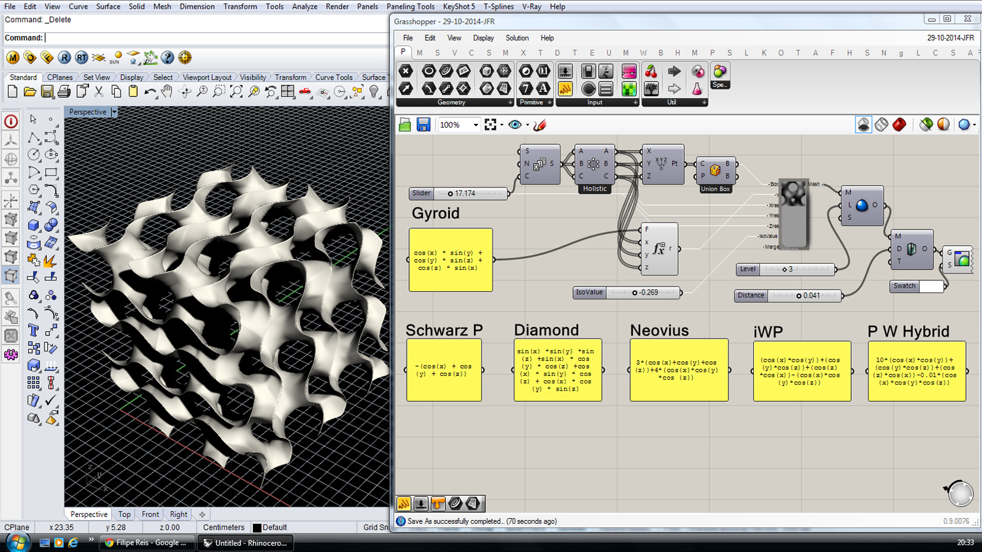
Task: Click the IsoValue slider showing -0.269
Action: point(627,293)
